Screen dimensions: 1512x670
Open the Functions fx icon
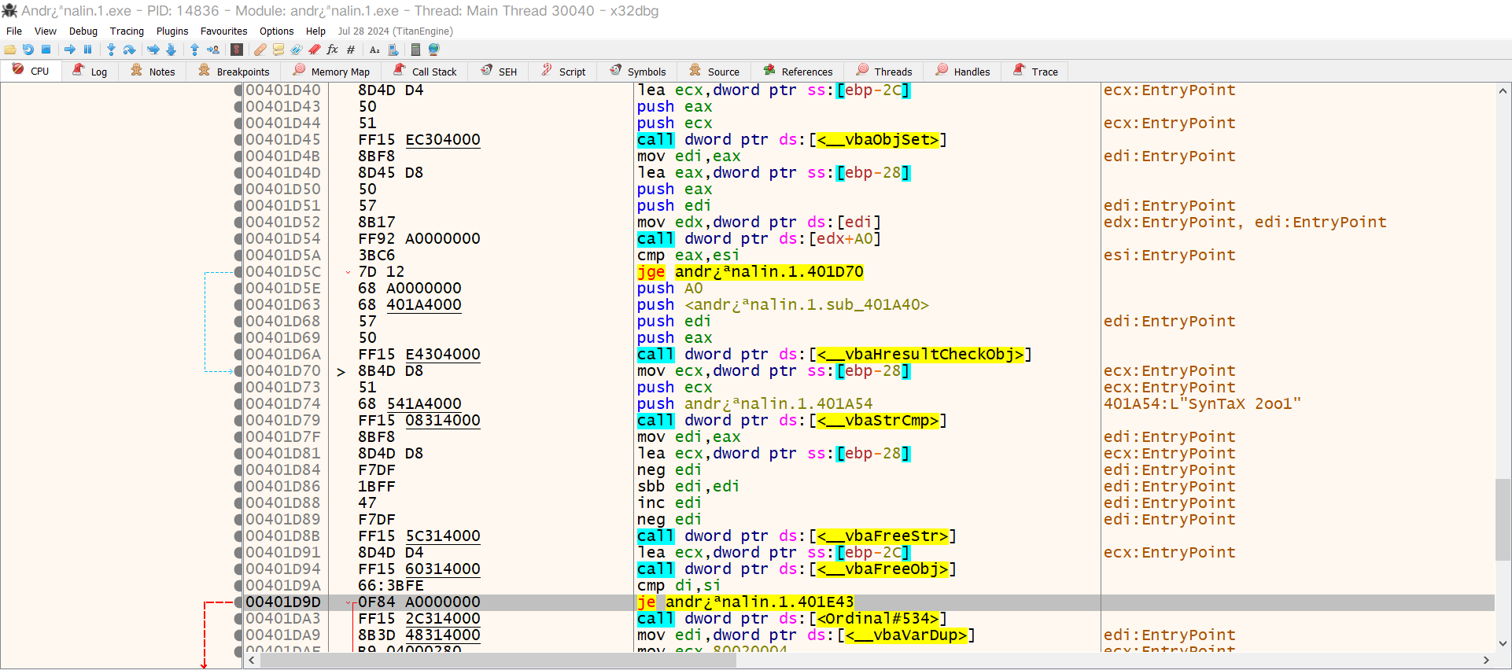click(x=333, y=50)
